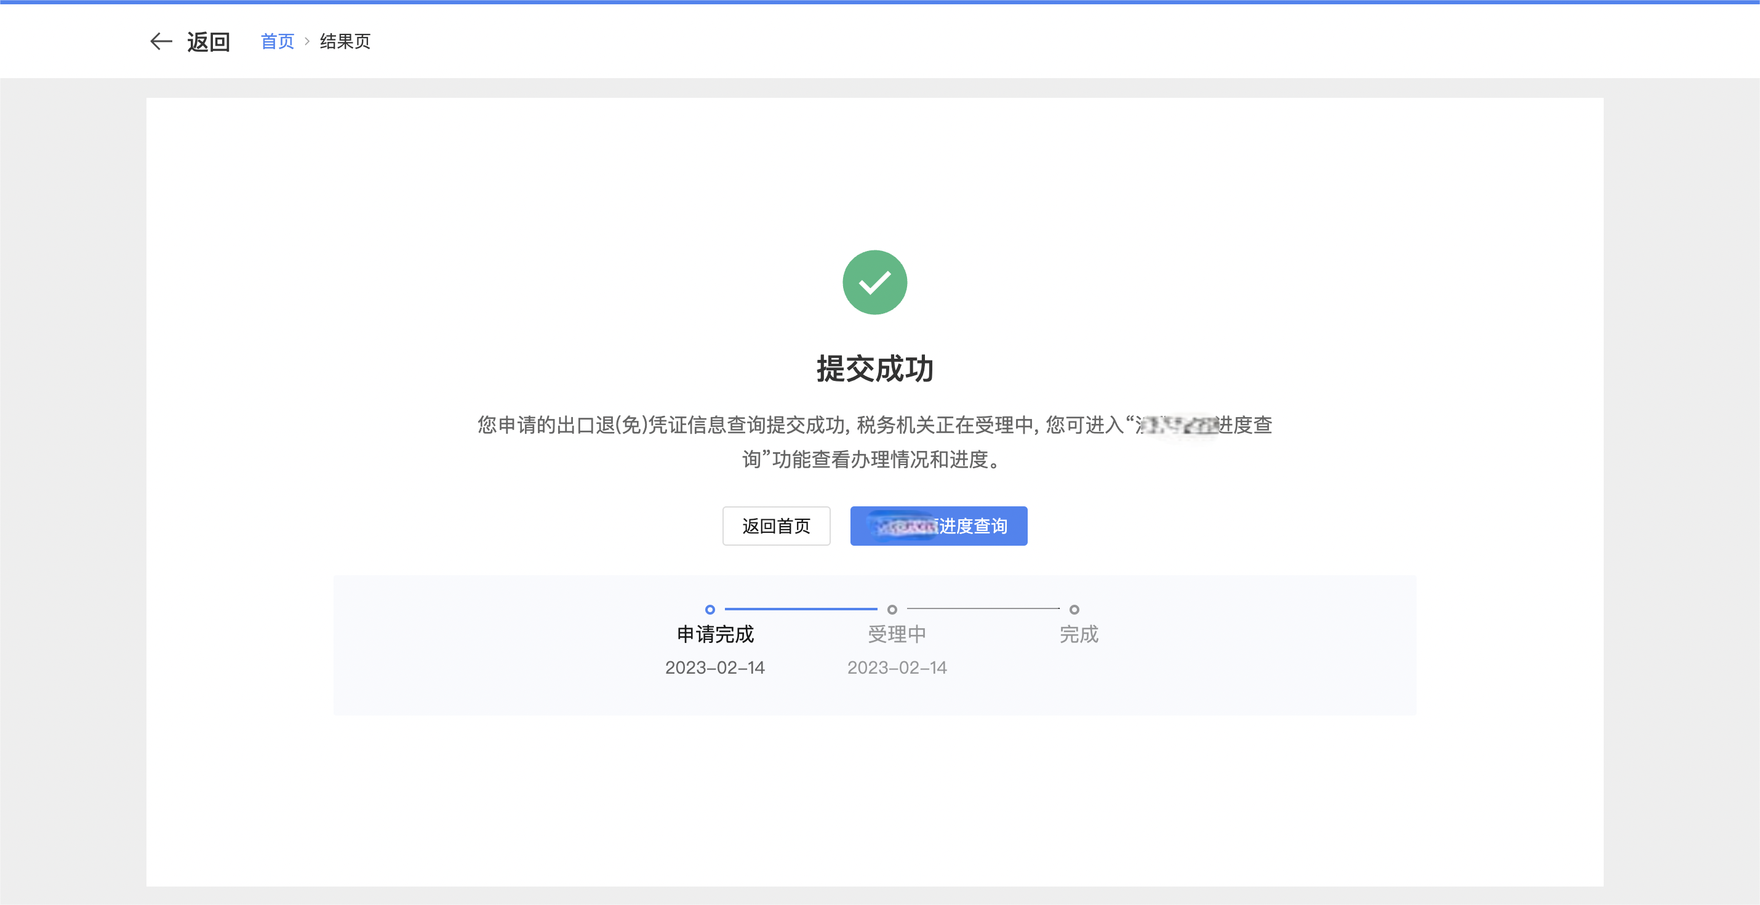Click the 结果页 breadcrumb item
Screen dimensions: 1760x905
[x=345, y=42]
